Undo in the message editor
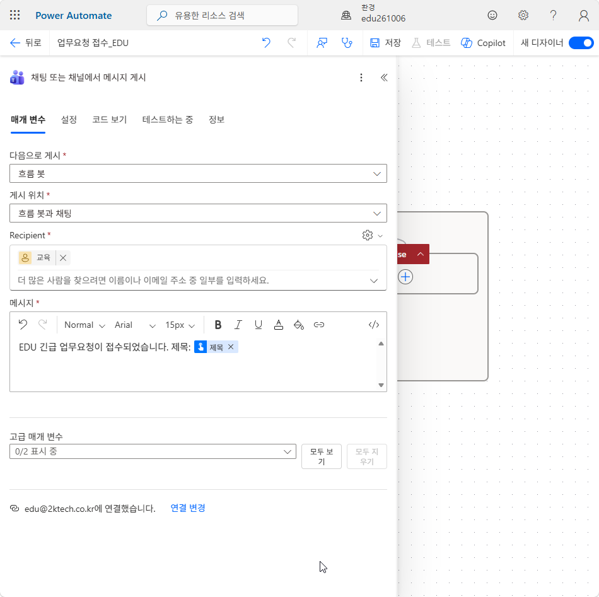 (x=23, y=325)
